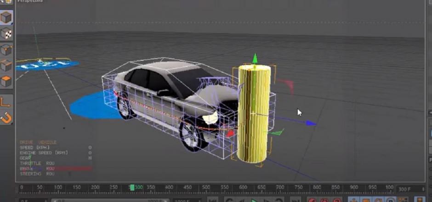Screen dimensions: 432x202
Task: Click the red X-axis arrow handle
Action: click(230, 134)
